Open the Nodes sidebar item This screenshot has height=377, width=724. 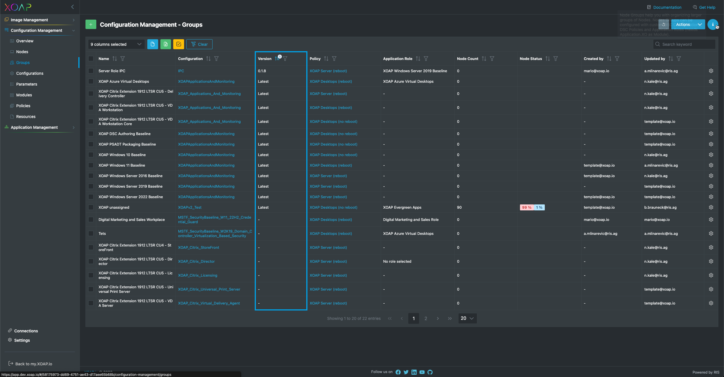(22, 52)
